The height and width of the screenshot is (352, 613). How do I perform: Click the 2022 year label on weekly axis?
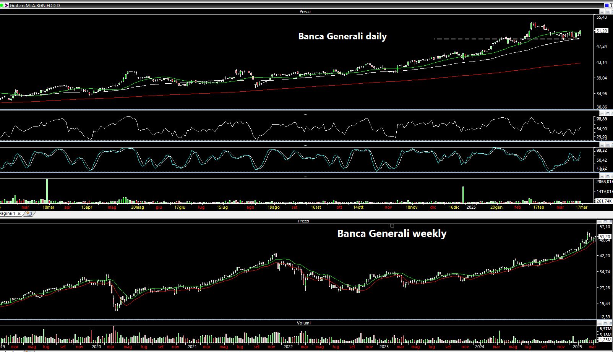[x=288, y=347]
